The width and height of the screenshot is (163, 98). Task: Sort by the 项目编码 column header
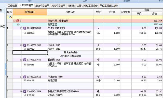pyautogui.click(x=30, y=12)
